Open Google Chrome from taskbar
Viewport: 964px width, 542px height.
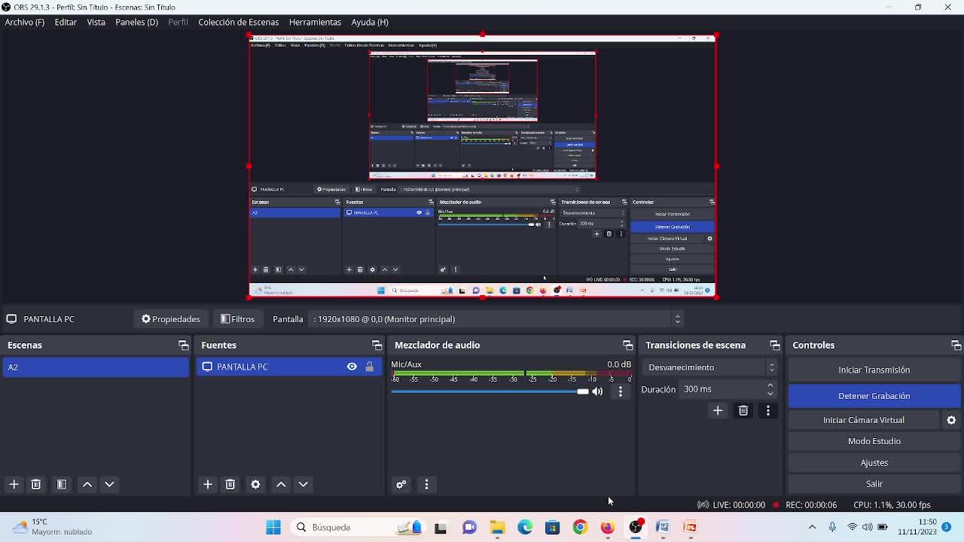[580, 527]
